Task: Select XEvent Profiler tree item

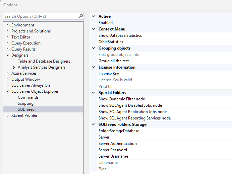Action: [x=24, y=115]
